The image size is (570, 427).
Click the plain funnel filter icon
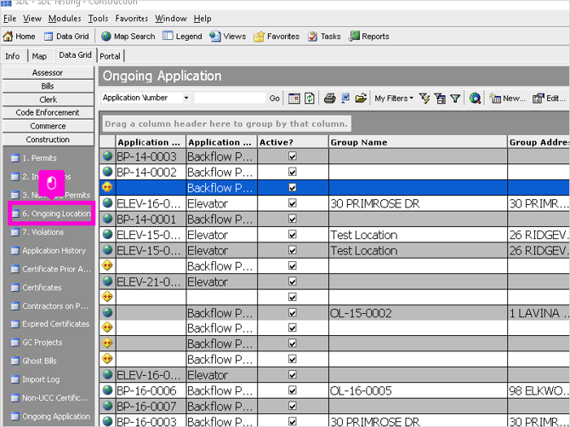pos(455,98)
